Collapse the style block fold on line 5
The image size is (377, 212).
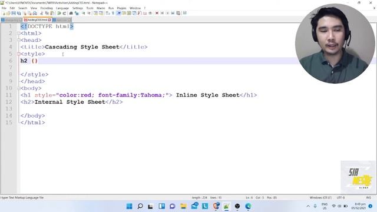click(18, 54)
